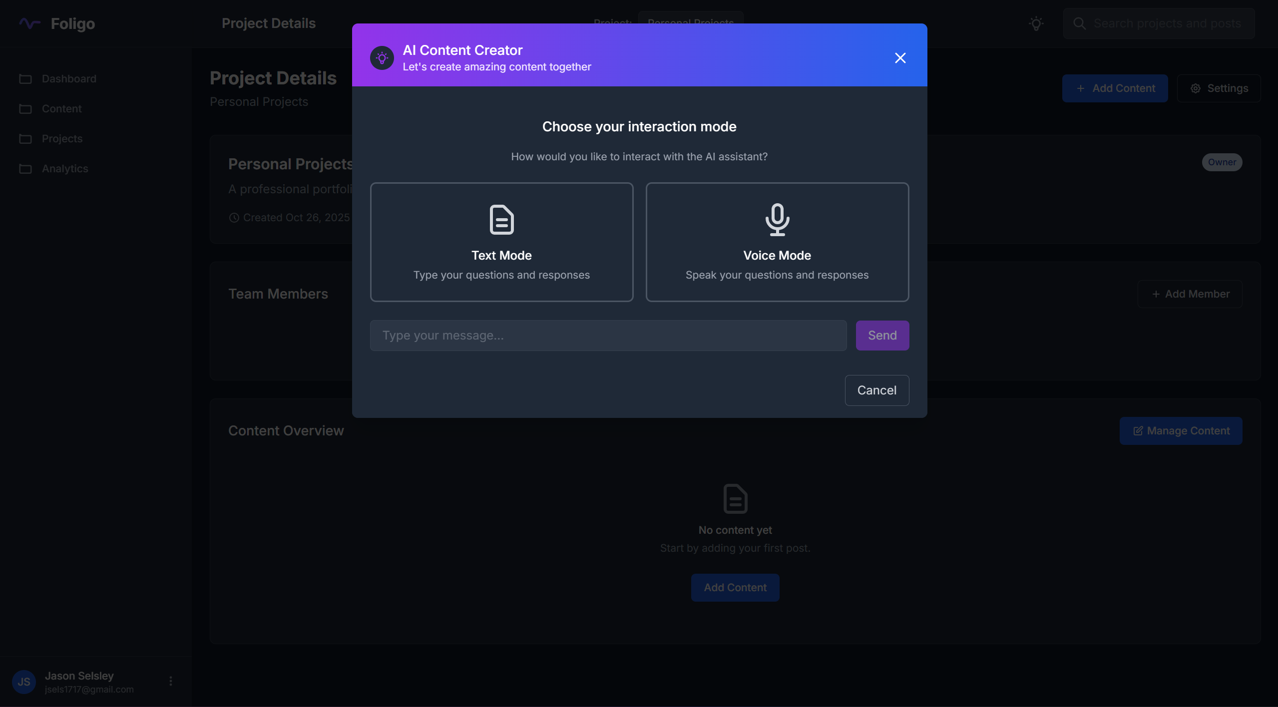Toggle the light/dark theme sun icon

[x=1036, y=23]
